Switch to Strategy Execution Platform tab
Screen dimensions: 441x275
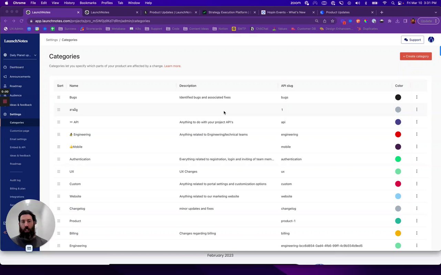(229, 12)
